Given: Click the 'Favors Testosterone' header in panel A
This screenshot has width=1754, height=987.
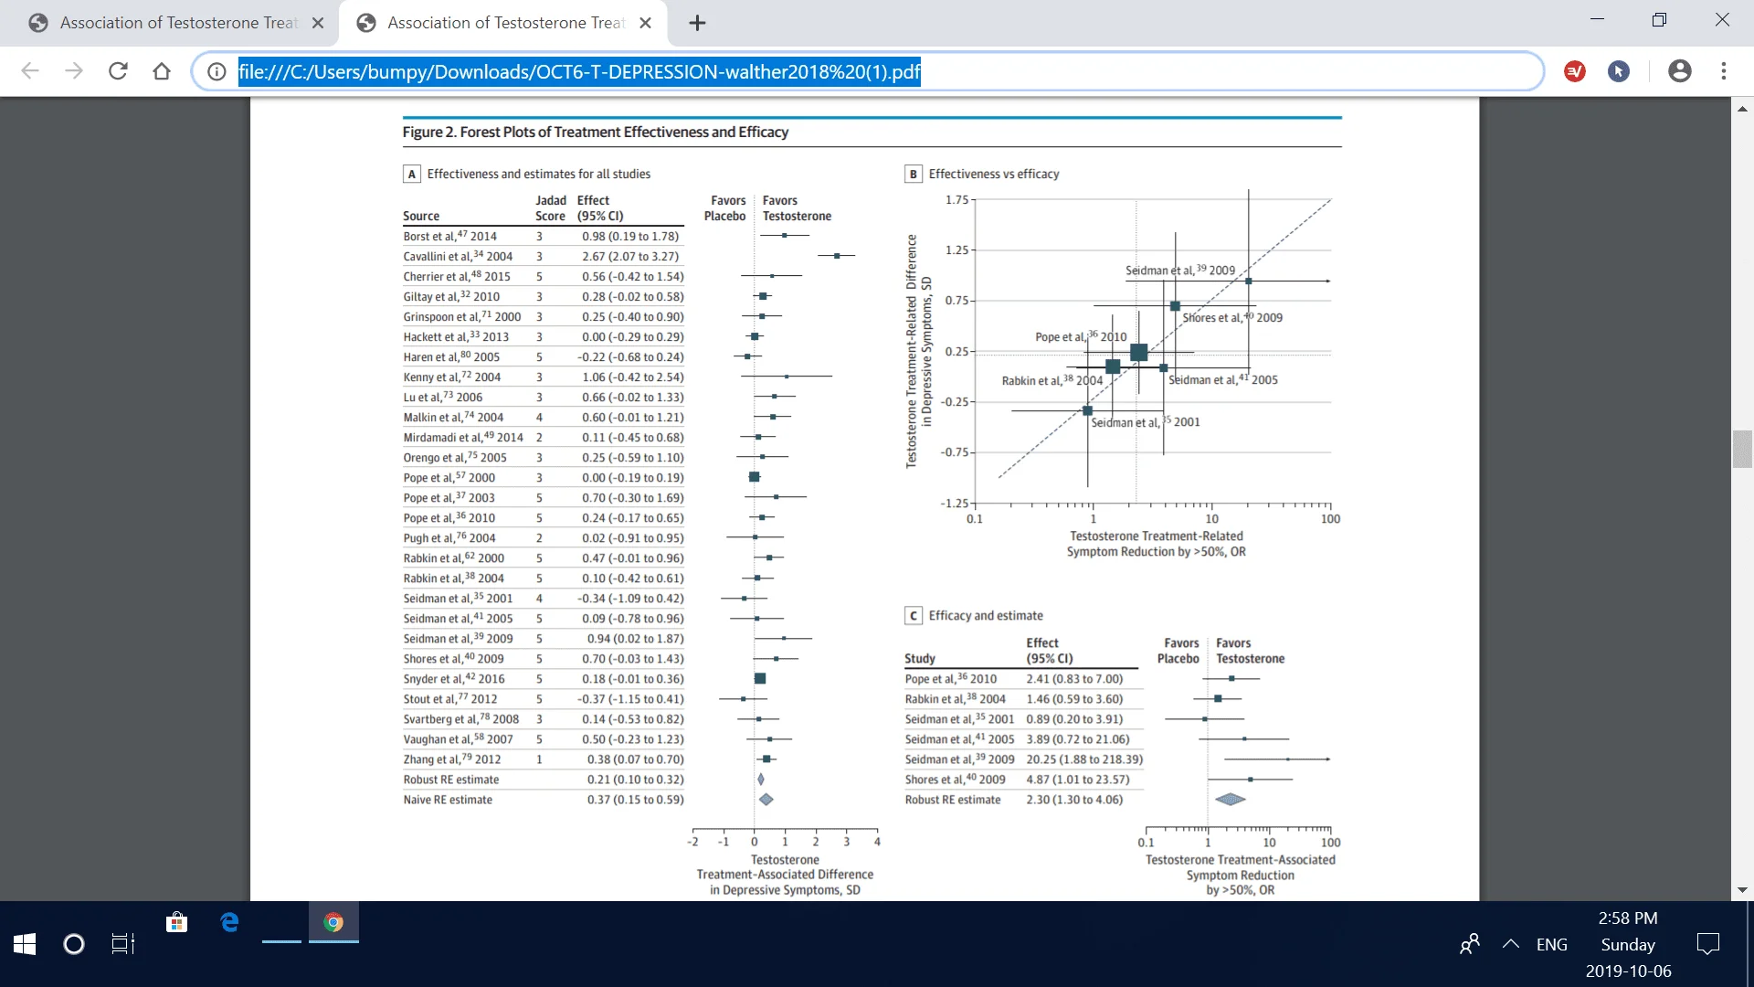Looking at the screenshot, I should tap(797, 208).
